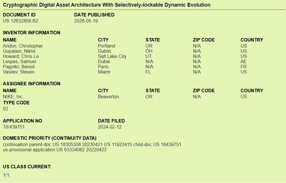Click document ID US 12632858 B2
Image resolution: width=286 pixels, height=183 pixels.
click(21, 21)
